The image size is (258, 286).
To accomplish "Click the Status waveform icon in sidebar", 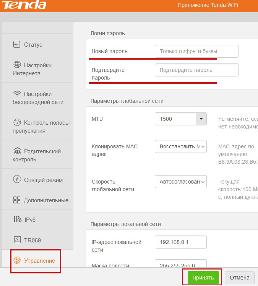I will 17,45.
